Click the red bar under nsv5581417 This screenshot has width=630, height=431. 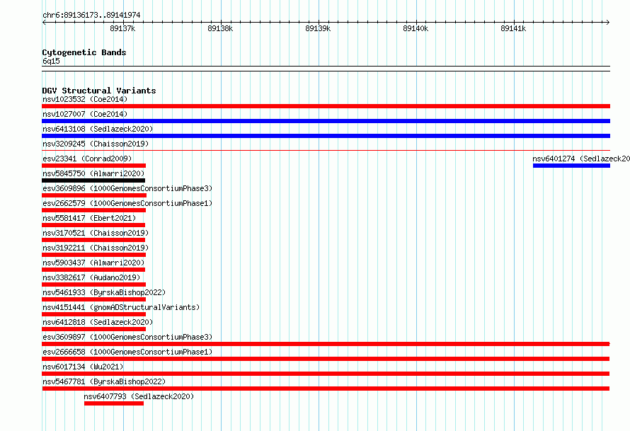93,225
